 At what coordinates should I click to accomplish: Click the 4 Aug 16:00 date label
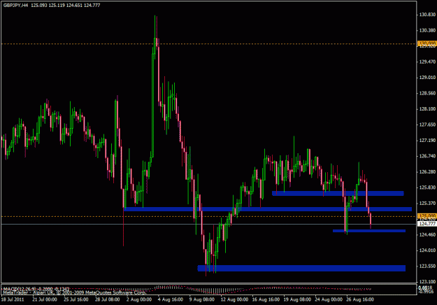tap(171, 299)
